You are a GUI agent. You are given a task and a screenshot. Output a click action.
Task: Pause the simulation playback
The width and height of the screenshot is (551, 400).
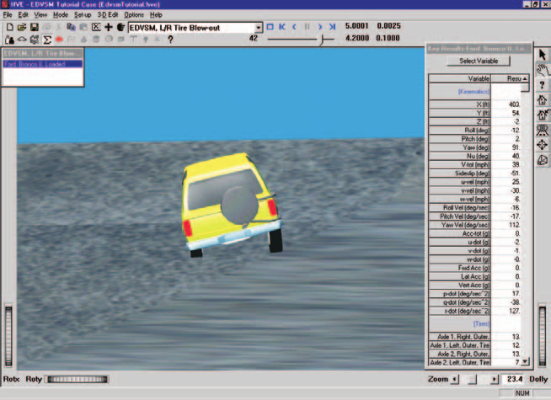(x=307, y=27)
